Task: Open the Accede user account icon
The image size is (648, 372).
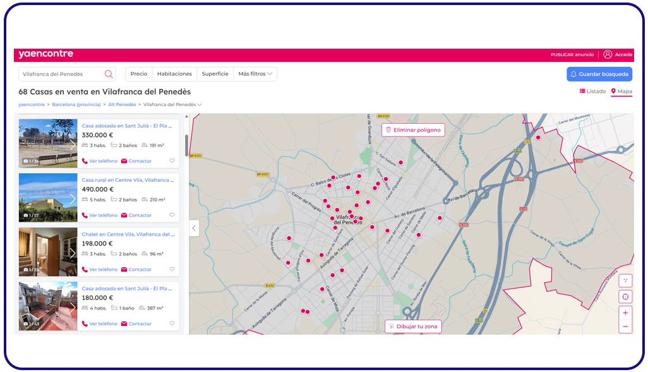Action: tap(607, 54)
